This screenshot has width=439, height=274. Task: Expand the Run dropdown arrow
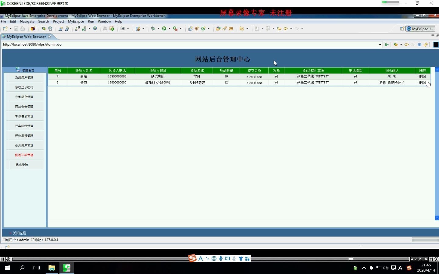(170, 29)
